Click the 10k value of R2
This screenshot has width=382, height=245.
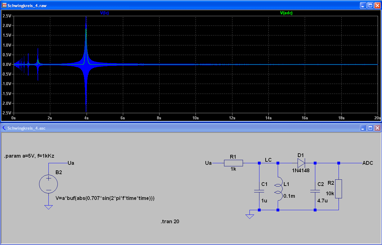tap(330, 193)
